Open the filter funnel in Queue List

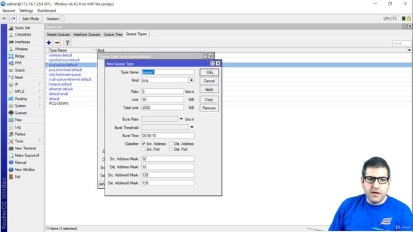point(67,43)
